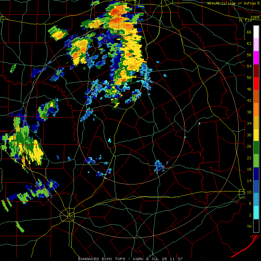Click the ENHANCED ECHO TOPS caption text
The image size is (261, 261).
[x=102, y=259]
